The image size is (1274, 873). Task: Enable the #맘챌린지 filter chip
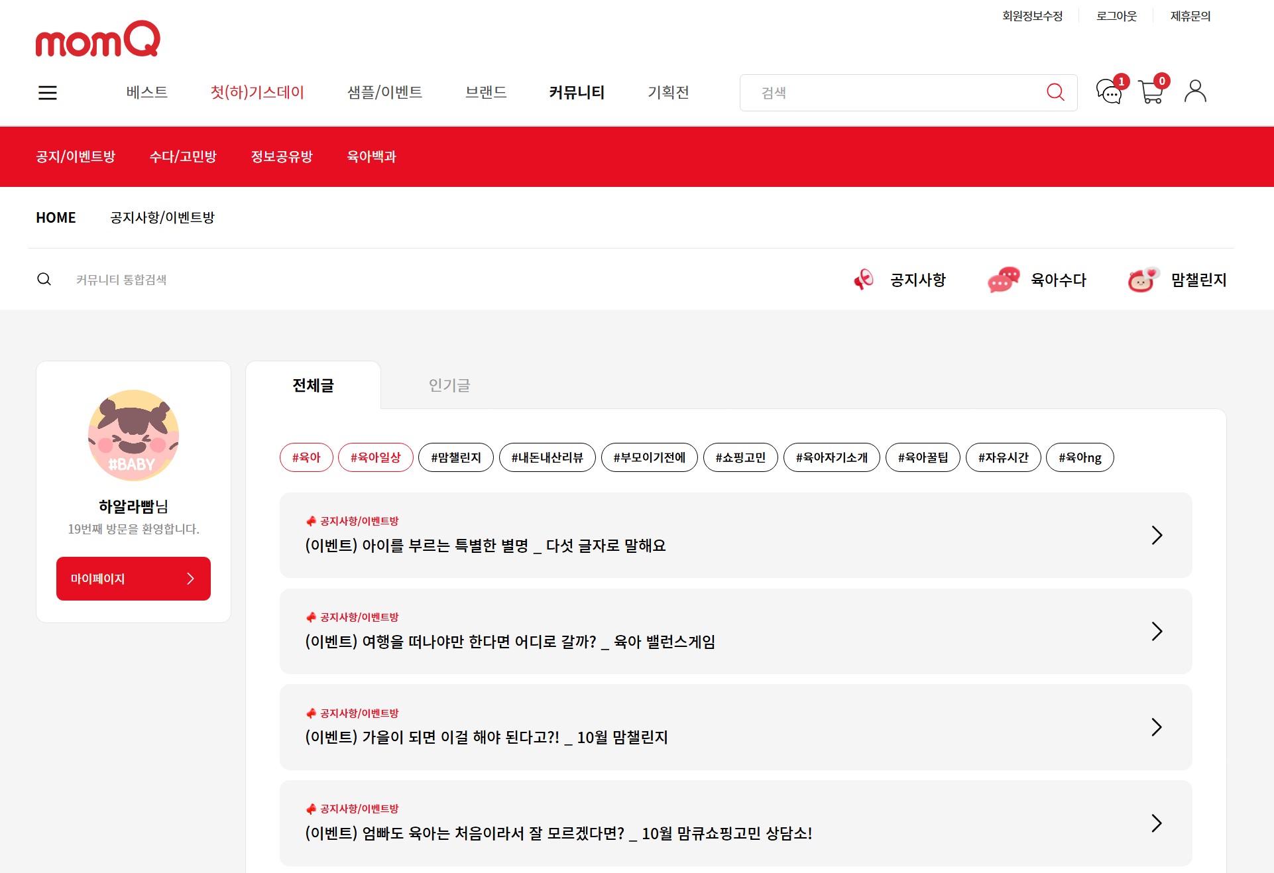(x=455, y=457)
